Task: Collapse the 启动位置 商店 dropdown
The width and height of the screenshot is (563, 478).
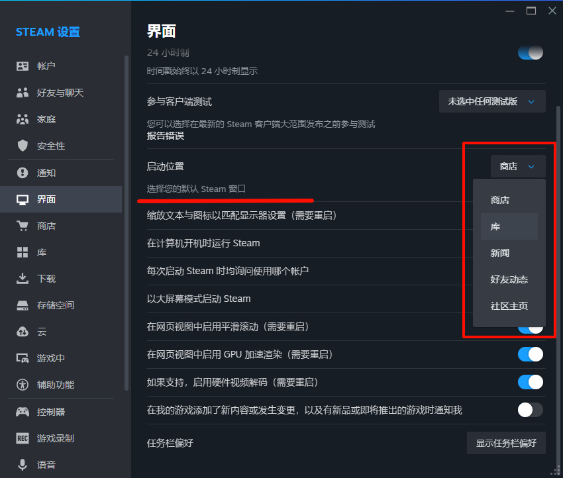Action: click(518, 166)
